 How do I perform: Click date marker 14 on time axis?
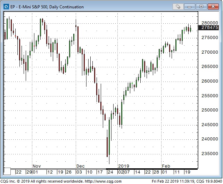click(x=138, y=172)
